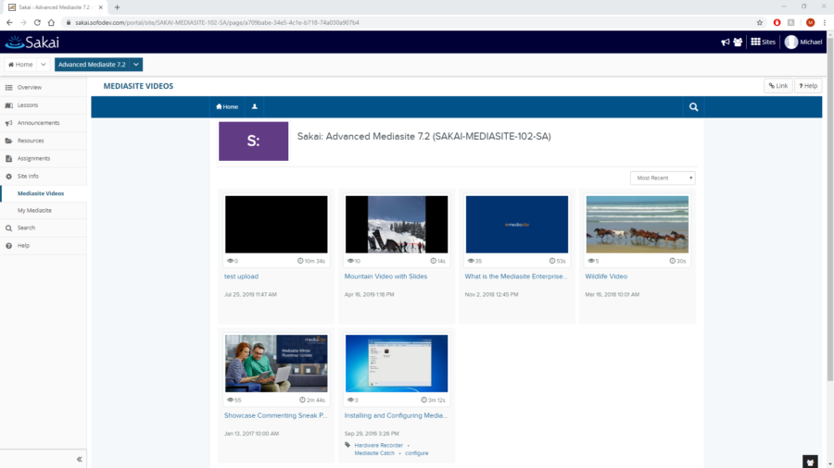Viewport: 834px width, 468px height.
Task: Reload the page with the browser refresh icon
Action: (37, 22)
